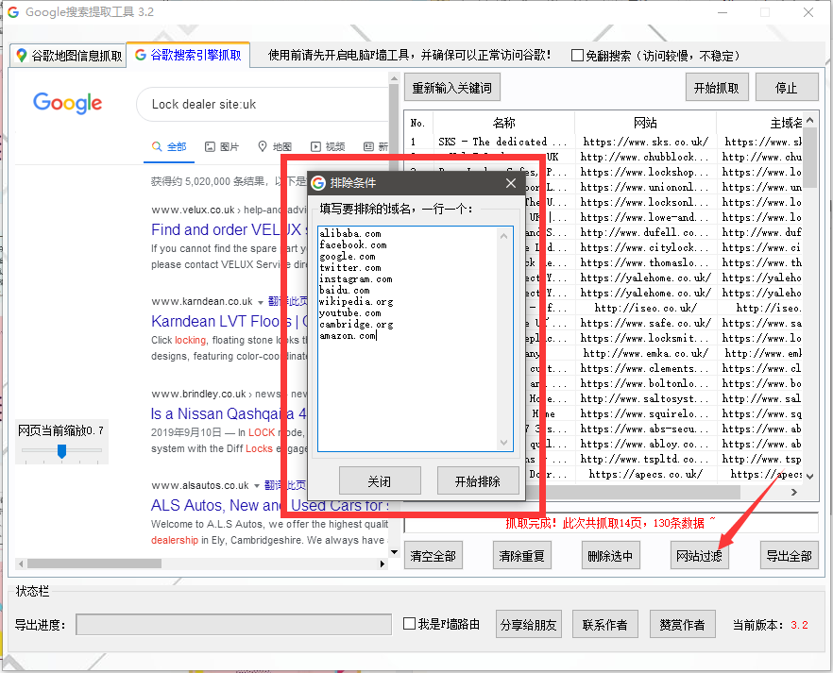
Task: Remove duplicates with 清除重复
Action: coord(521,556)
